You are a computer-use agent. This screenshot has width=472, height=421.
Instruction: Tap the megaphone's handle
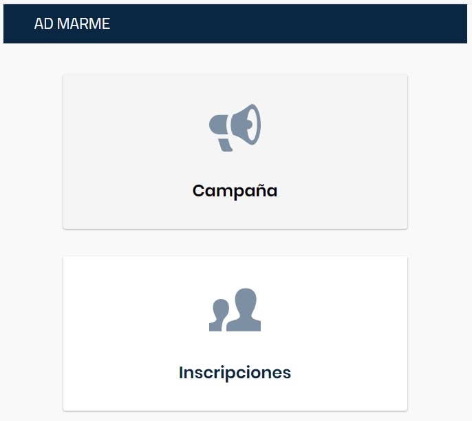tap(226, 145)
